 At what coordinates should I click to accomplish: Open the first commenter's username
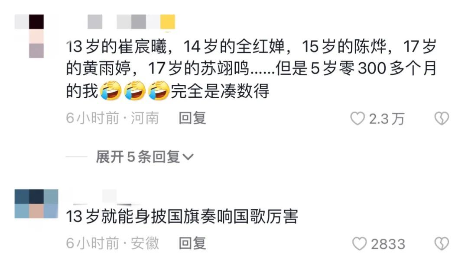pyautogui.click(x=131, y=22)
